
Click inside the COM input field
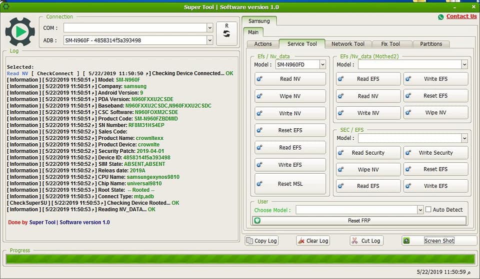pos(135,28)
